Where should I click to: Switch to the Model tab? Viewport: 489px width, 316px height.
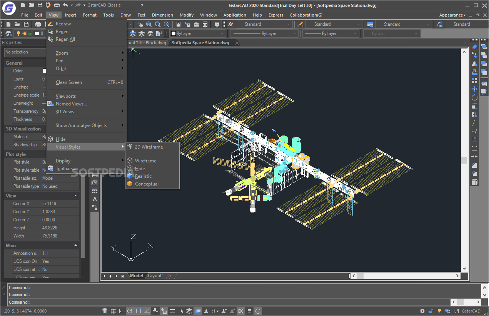click(136, 276)
